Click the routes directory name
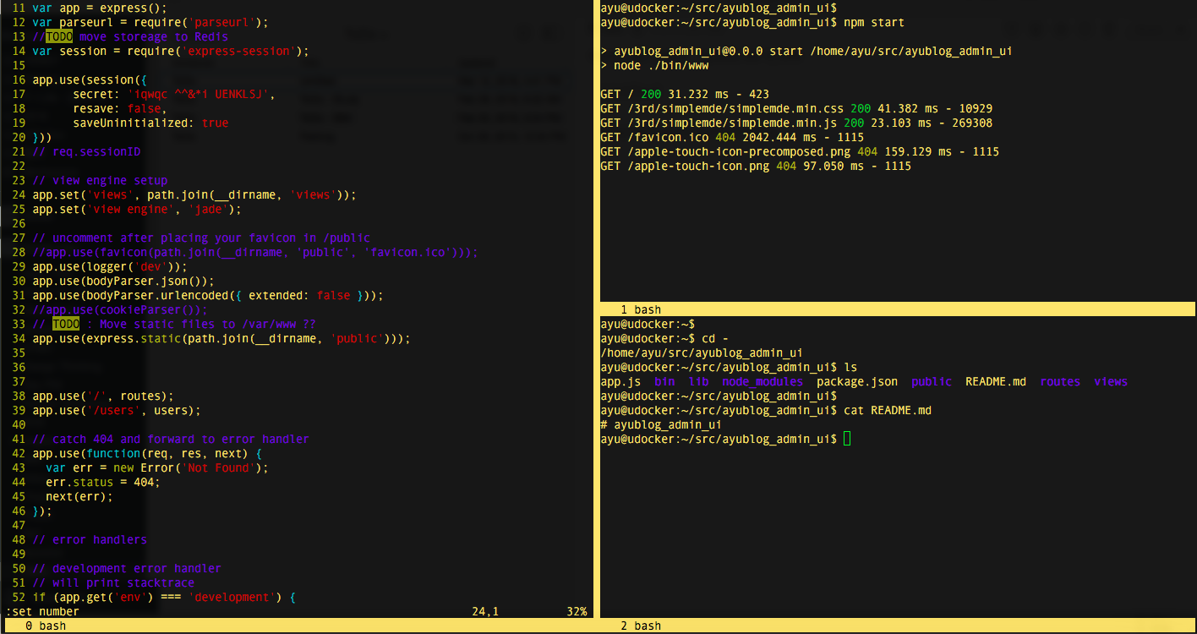The height and width of the screenshot is (634, 1197). (x=1060, y=381)
